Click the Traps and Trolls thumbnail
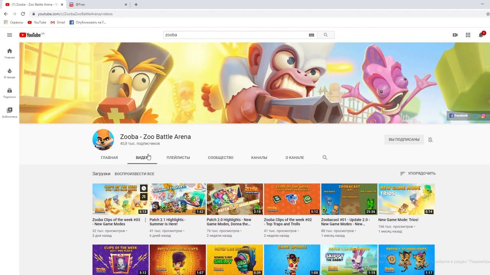The image size is (490, 275). click(x=292, y=199)
